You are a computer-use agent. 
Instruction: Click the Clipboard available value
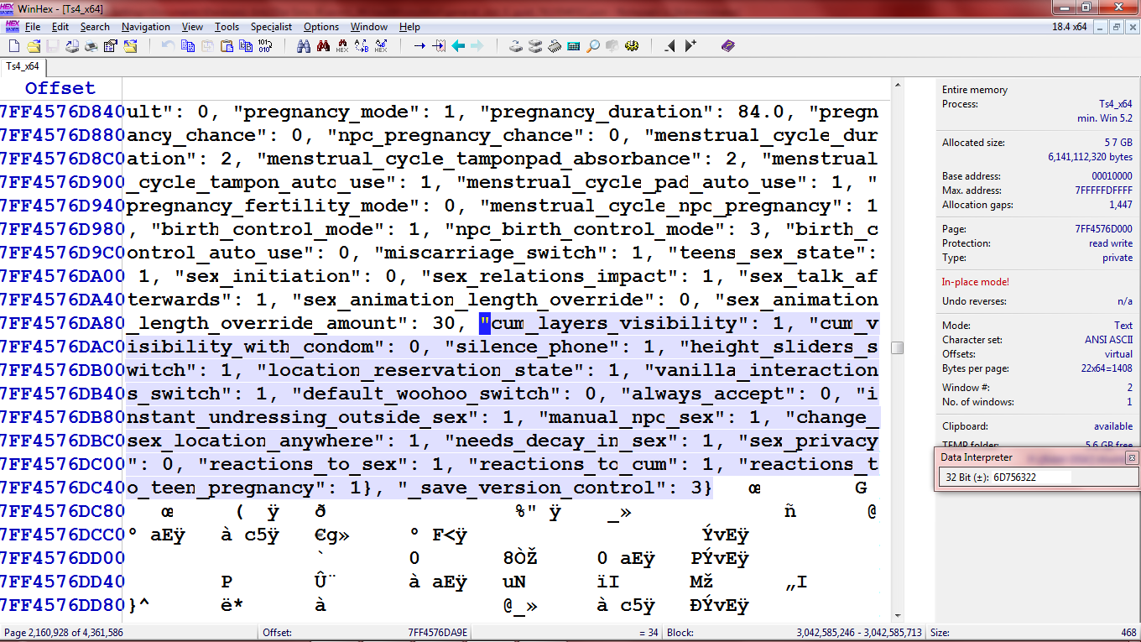pos(1113,426)
